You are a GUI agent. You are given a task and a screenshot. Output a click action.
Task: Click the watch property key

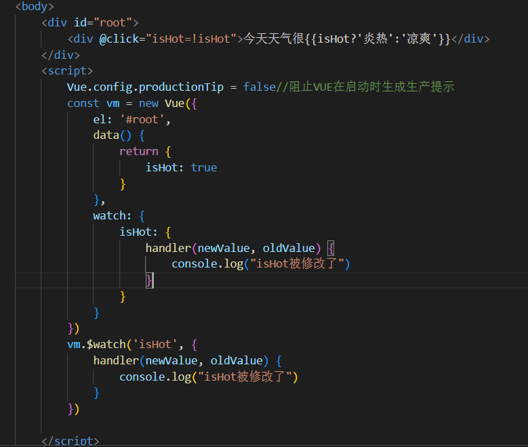click(x=109, y=215)
